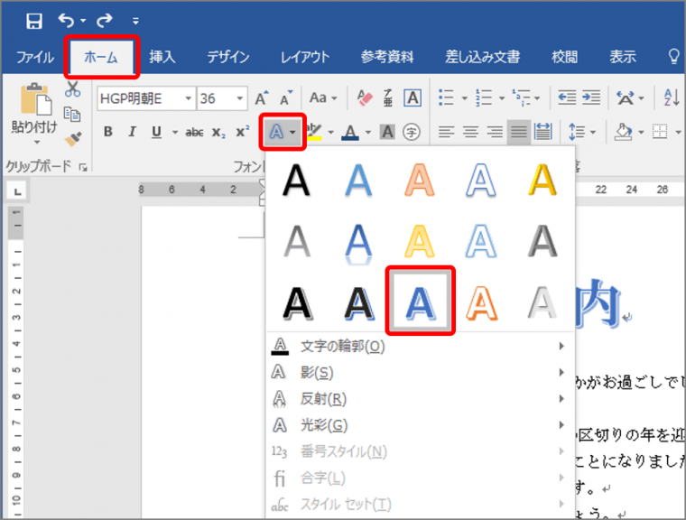Open the HGP明朝E font name dropdown
This screenshot has width=686, height=520.
[x=189, y=98]
